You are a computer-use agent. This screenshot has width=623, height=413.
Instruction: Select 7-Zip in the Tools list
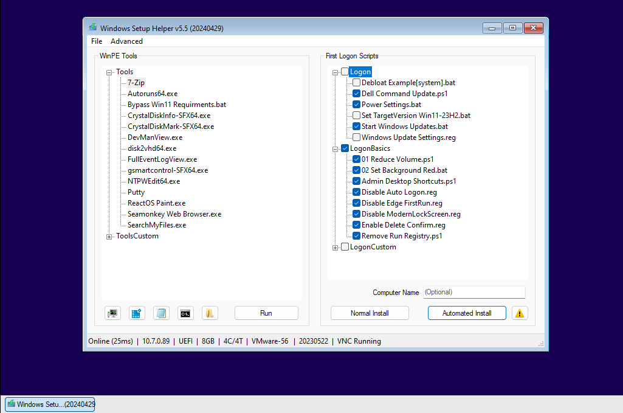pyautogui.click(x=136, y=83)
